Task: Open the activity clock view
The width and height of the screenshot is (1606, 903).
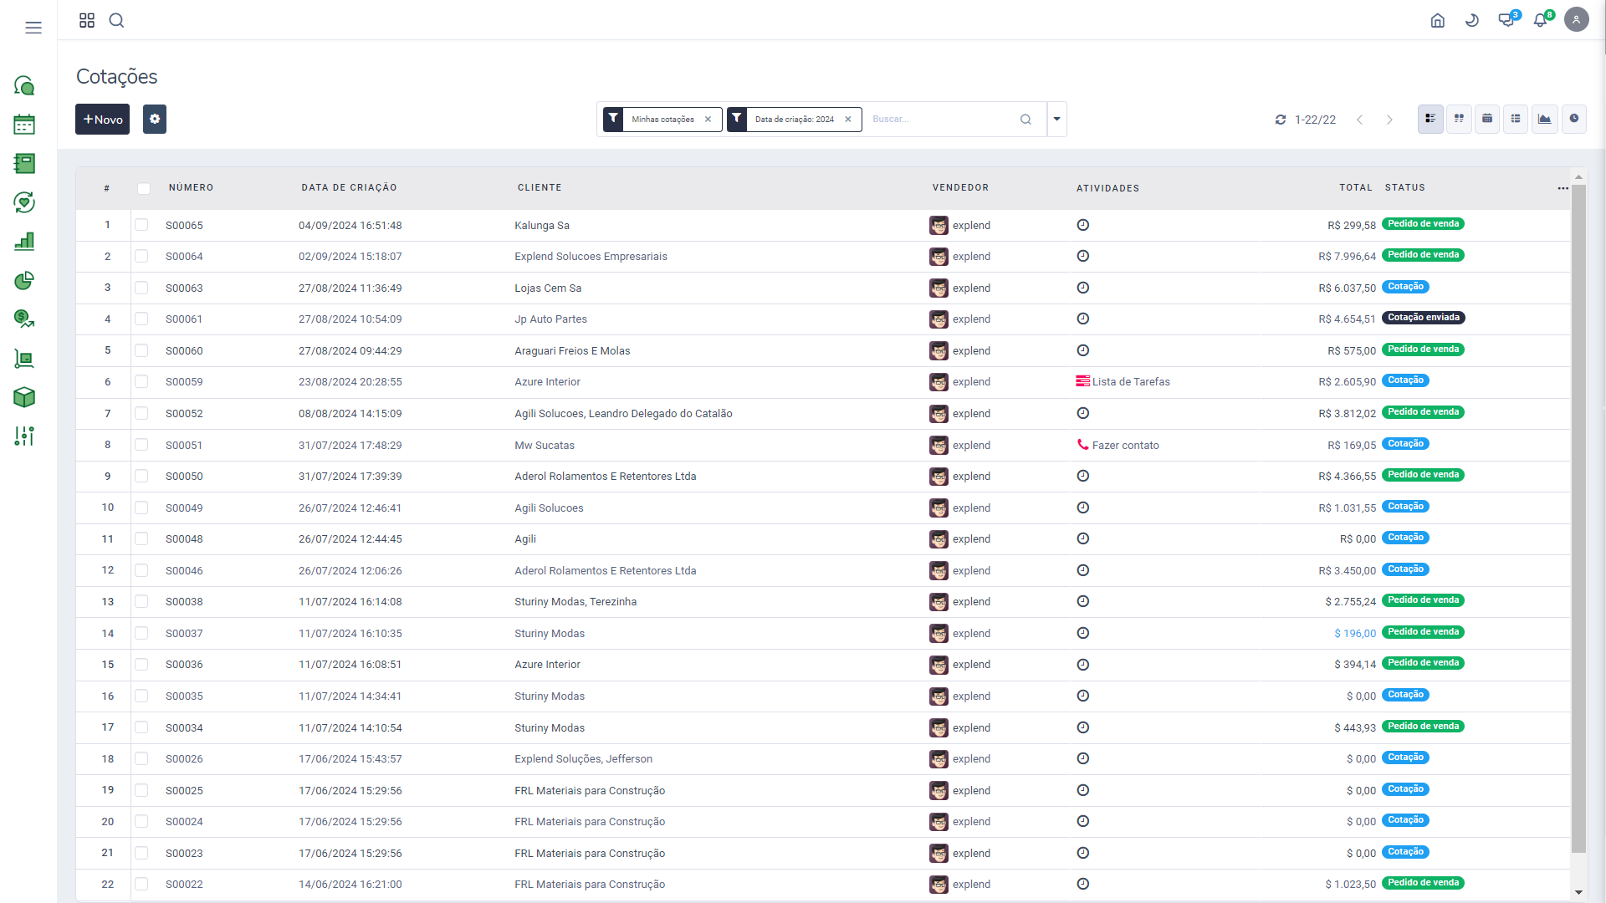Action: 1573,119
